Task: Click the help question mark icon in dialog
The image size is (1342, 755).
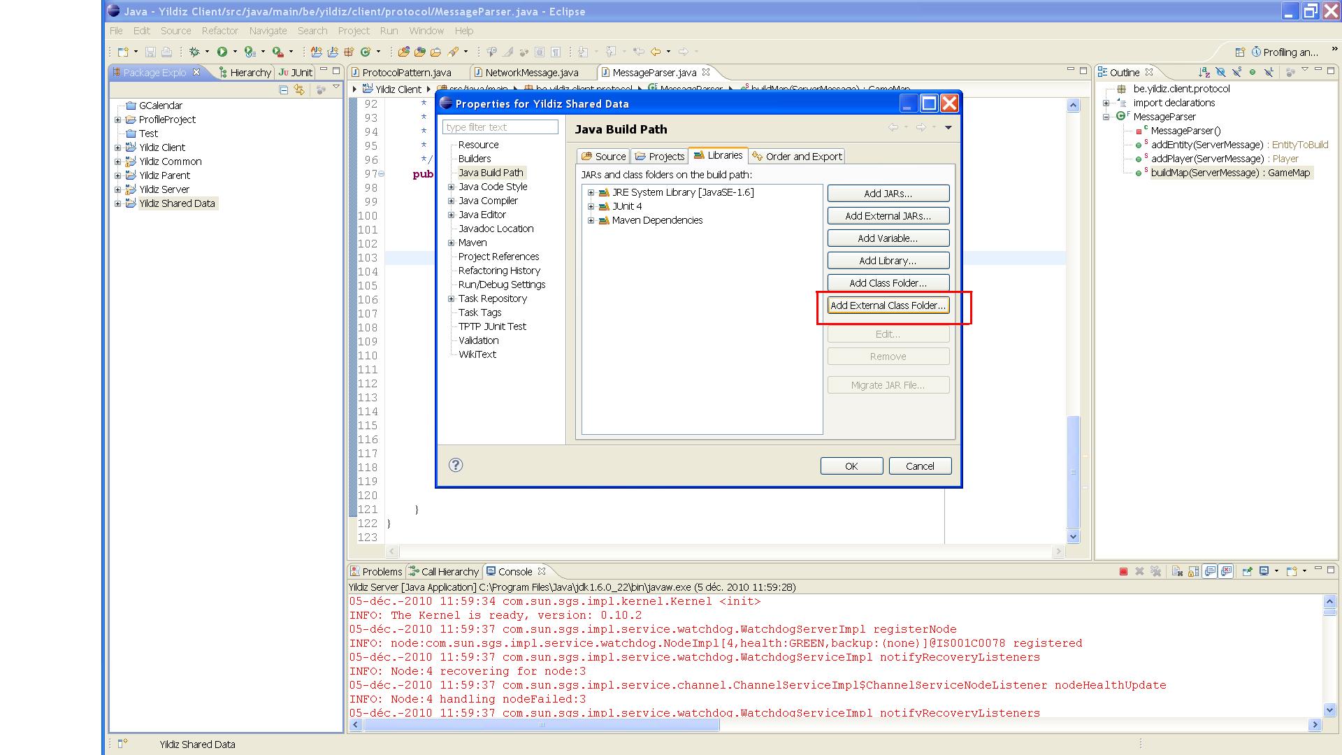Action: [456, 465]
